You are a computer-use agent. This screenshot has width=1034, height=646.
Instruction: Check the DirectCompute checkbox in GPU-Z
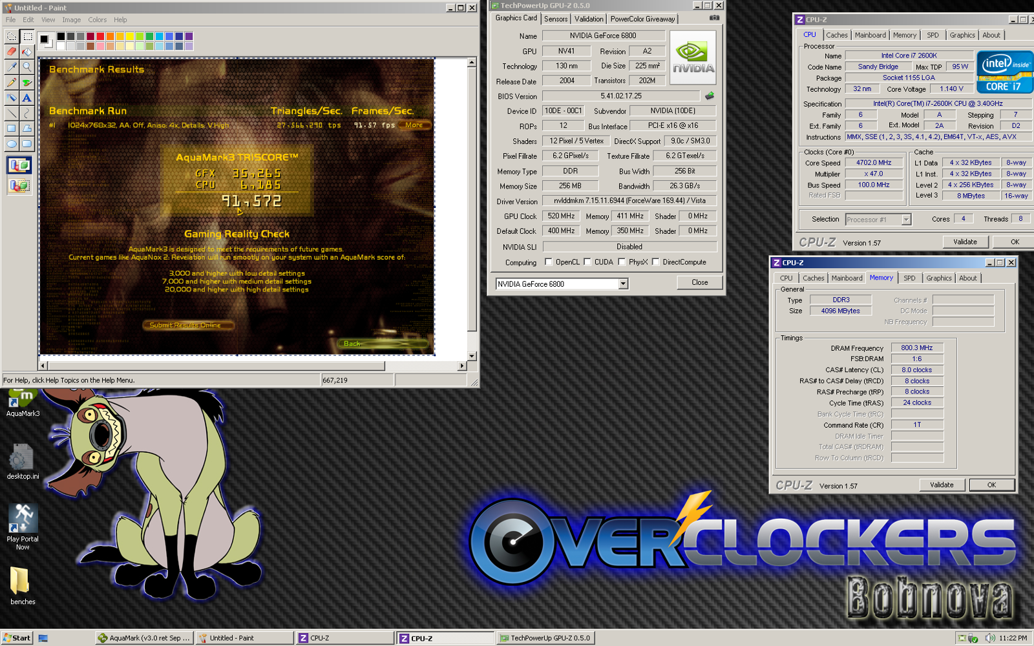pos(655,262)
